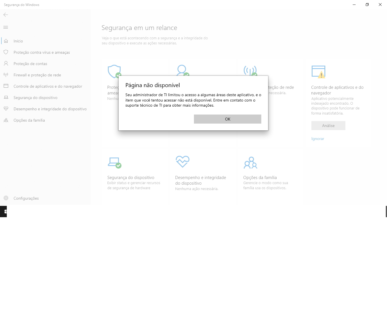
Task: Click the Firewall antenna sidebar icon
Action: tap(6, 75)
